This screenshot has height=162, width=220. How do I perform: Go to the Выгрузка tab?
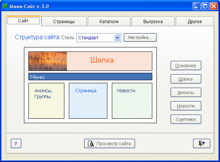click(x=153, y=21)
